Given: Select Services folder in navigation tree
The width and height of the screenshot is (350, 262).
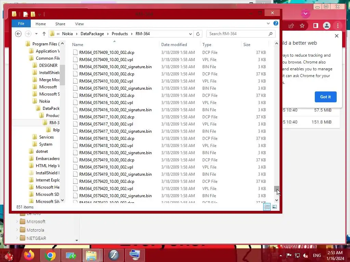Looking at the screenshot, I should point(46,137).
